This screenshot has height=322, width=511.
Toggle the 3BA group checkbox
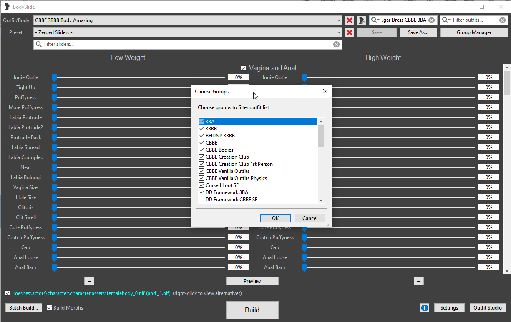click(x=202, y=122)
